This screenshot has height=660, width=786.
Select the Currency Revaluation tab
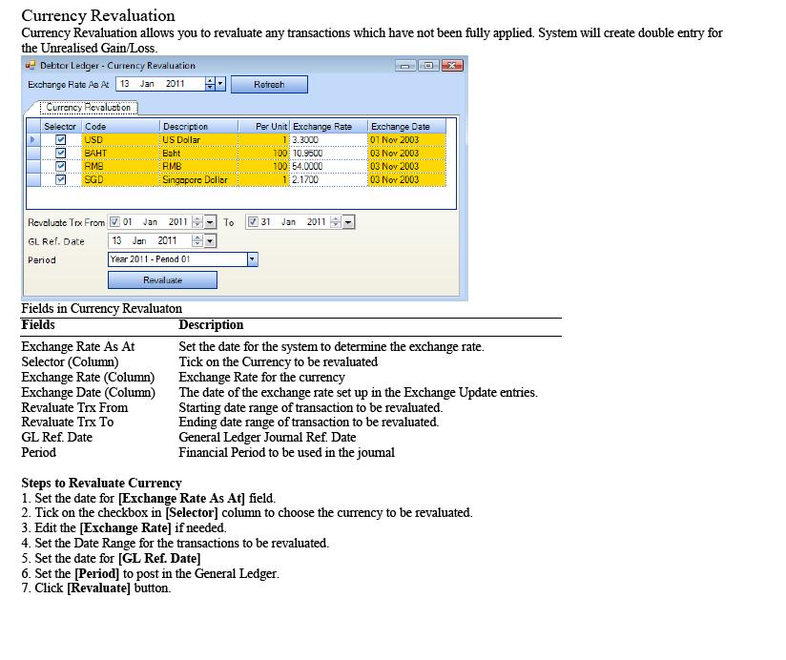tap(88, 108)
